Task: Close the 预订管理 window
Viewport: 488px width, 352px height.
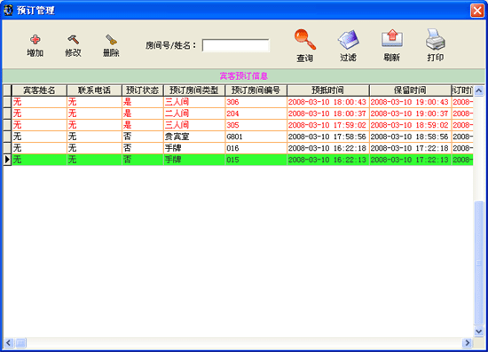Action: coord(477,11)
